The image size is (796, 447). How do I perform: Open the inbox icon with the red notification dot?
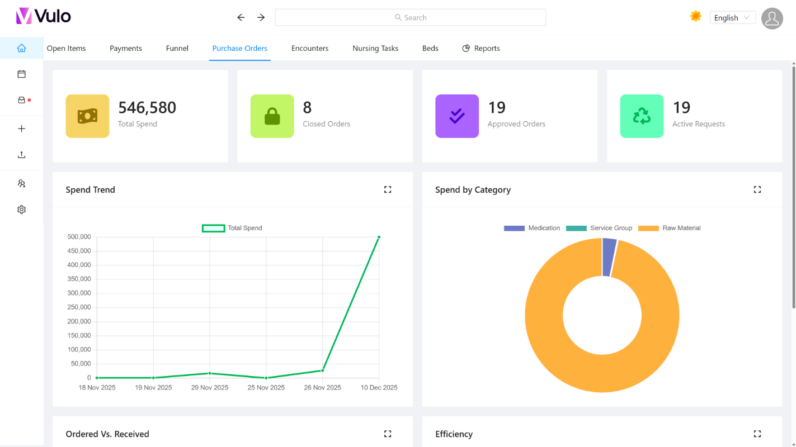pyautogui.click(x=21, y=99)
